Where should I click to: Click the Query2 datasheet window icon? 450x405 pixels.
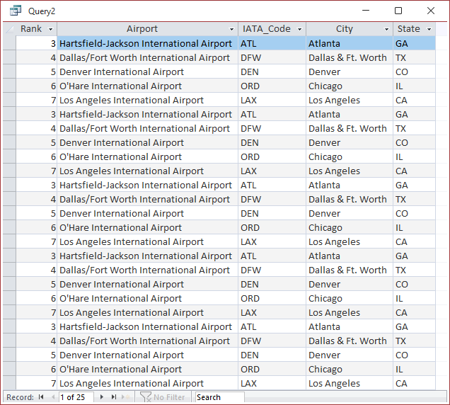click(16, 11)
